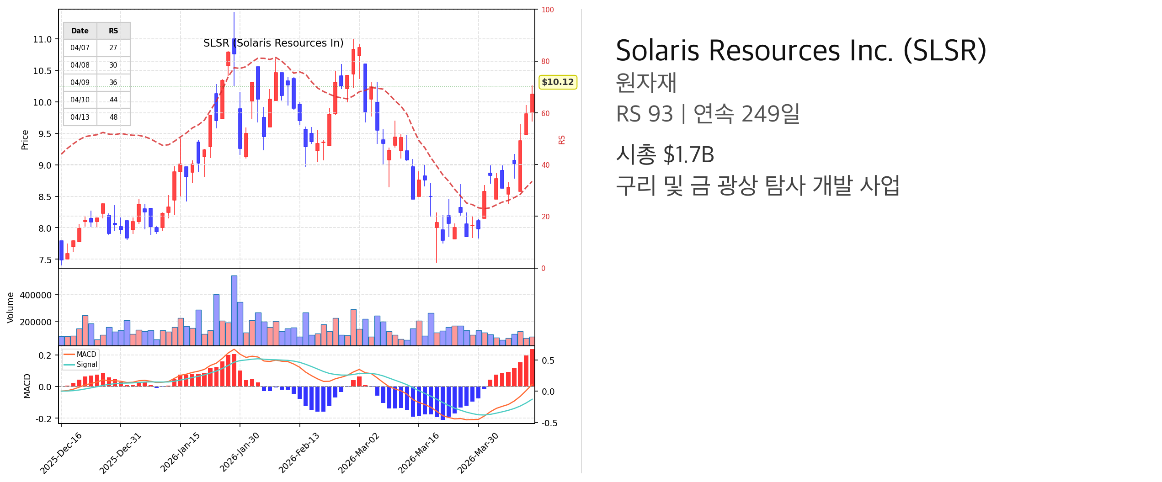Click x-axis date label 2026-Mar-02
The image size is (1162, 482).
click(x=359, y=453)
